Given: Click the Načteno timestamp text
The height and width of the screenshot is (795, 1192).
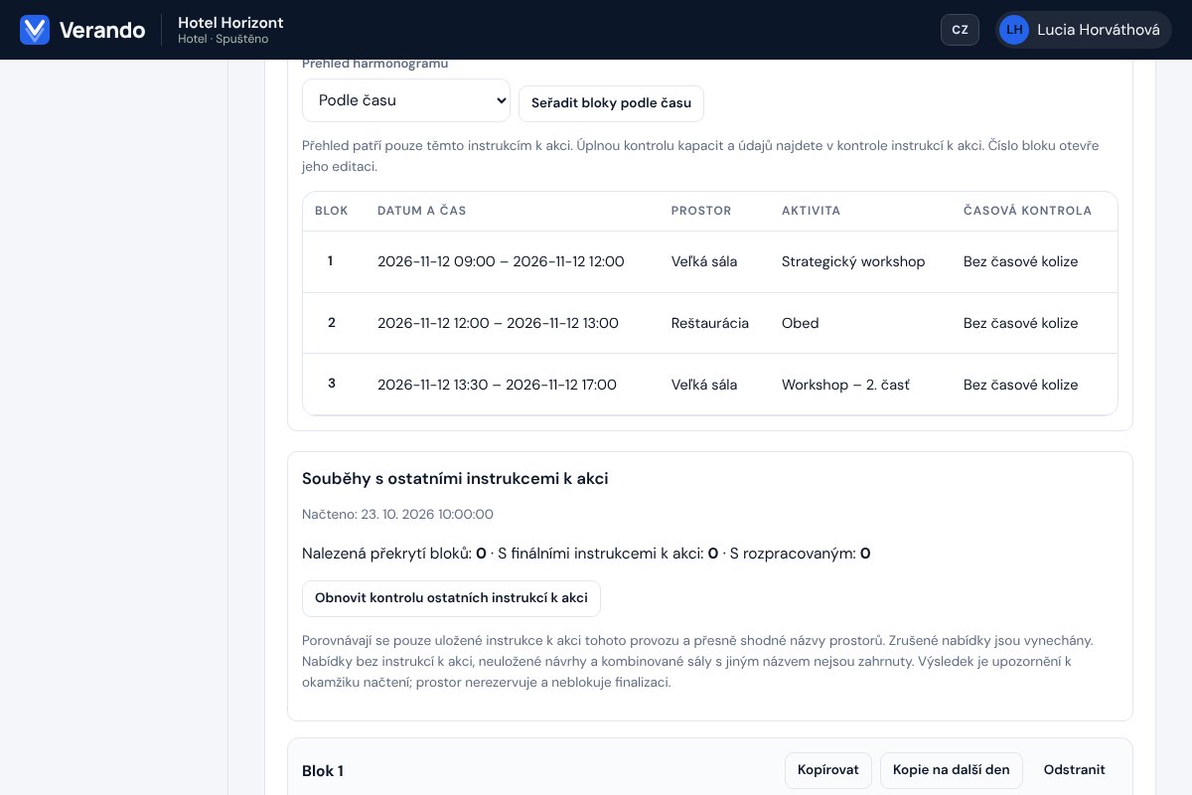Looking at the screenshot, I should pyautogui.click(x=397, y=515).
